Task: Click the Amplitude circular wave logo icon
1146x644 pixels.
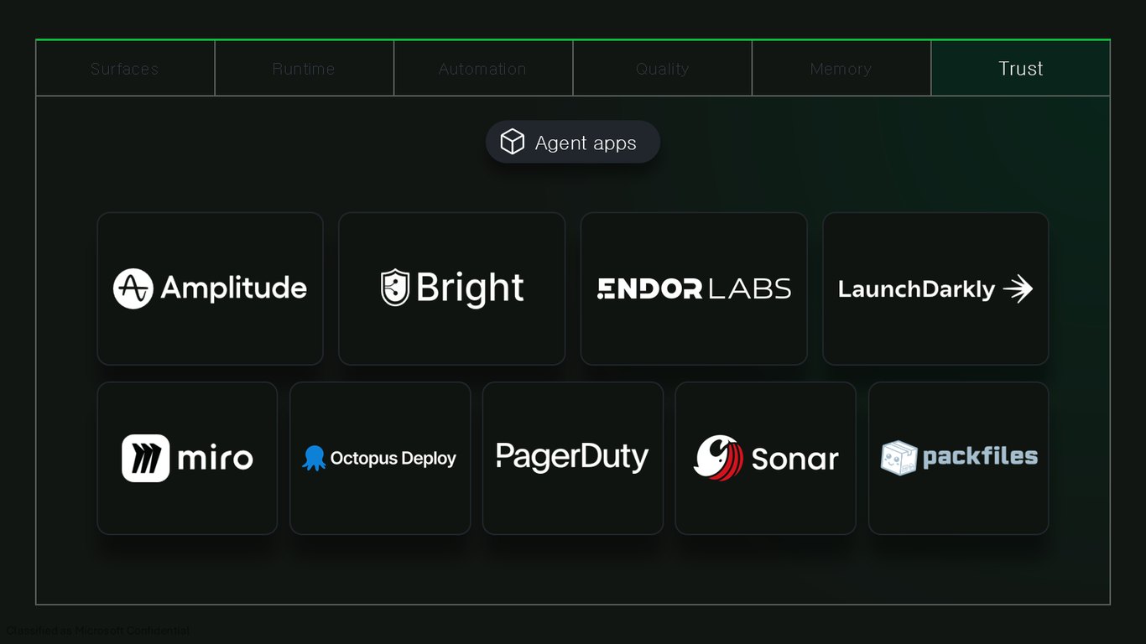Action: (133, 288)
